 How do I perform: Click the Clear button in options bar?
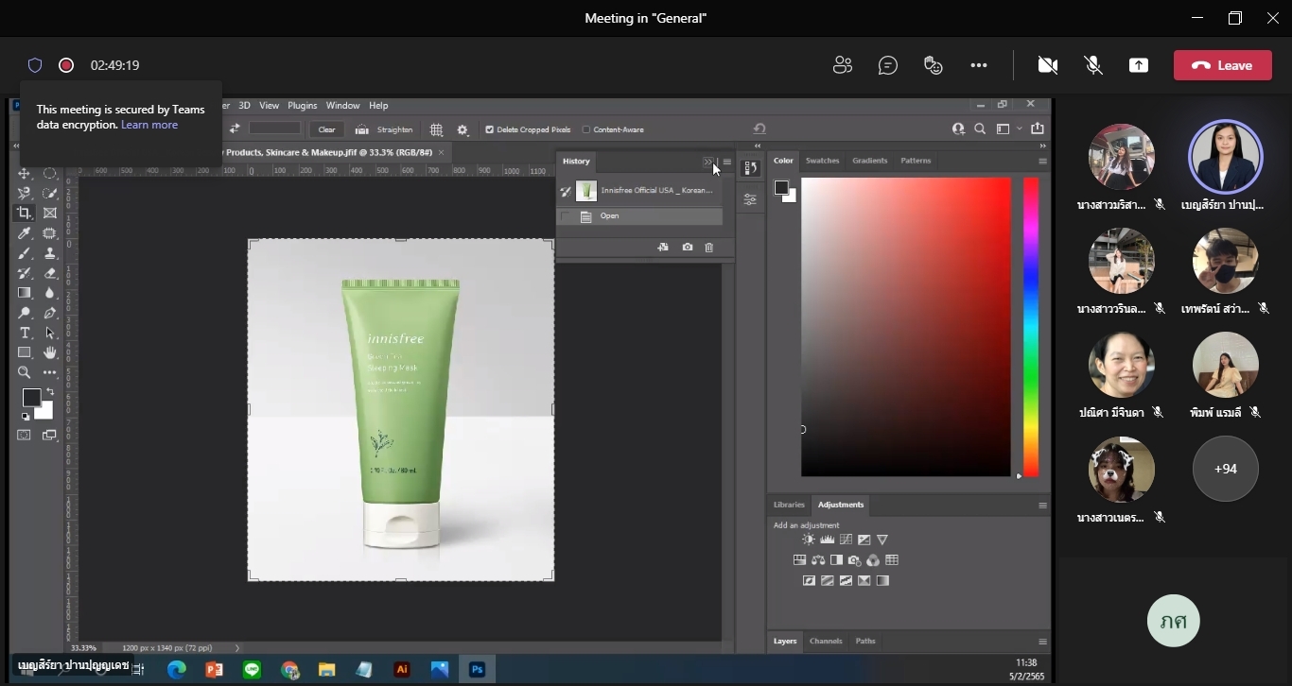point(326,129)
